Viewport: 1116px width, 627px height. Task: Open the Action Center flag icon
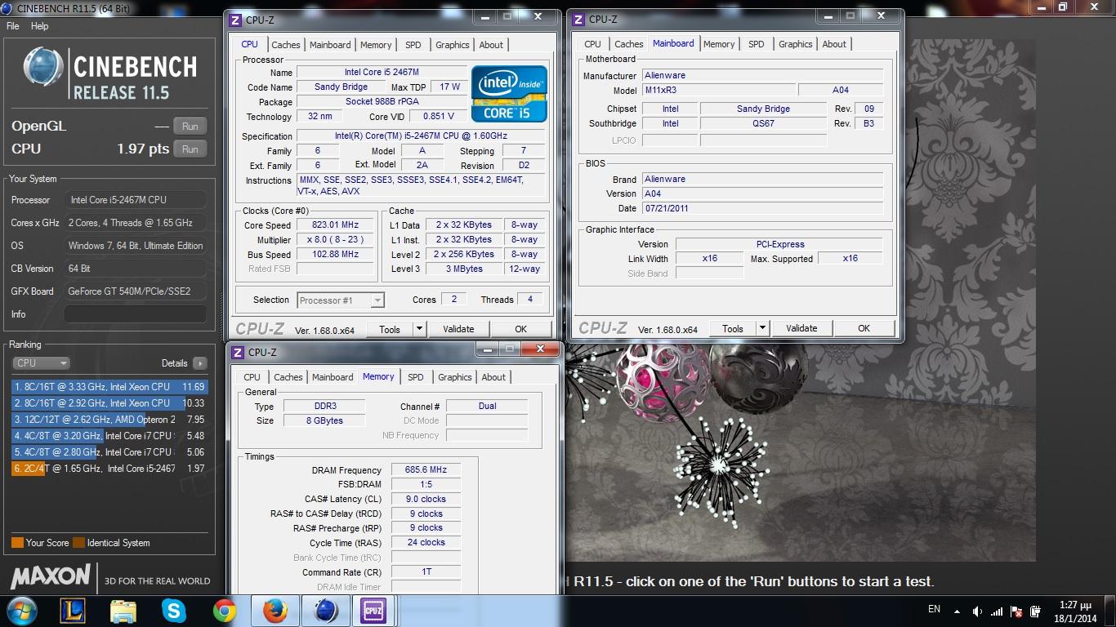(1016, 611)
